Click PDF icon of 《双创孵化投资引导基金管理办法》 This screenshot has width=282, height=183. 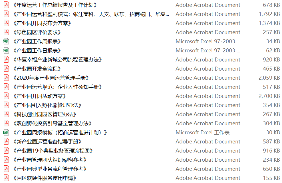(x=6, y=124)
